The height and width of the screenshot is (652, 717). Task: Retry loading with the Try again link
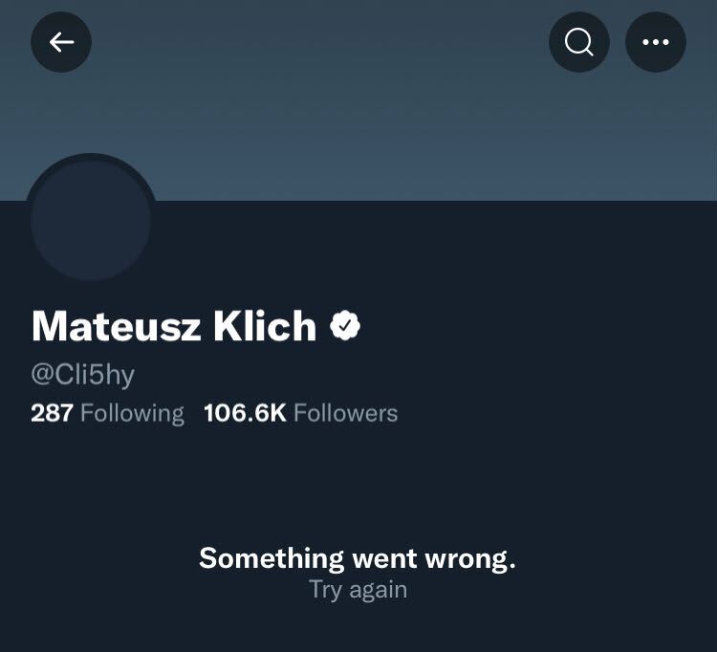pos(358,589)
